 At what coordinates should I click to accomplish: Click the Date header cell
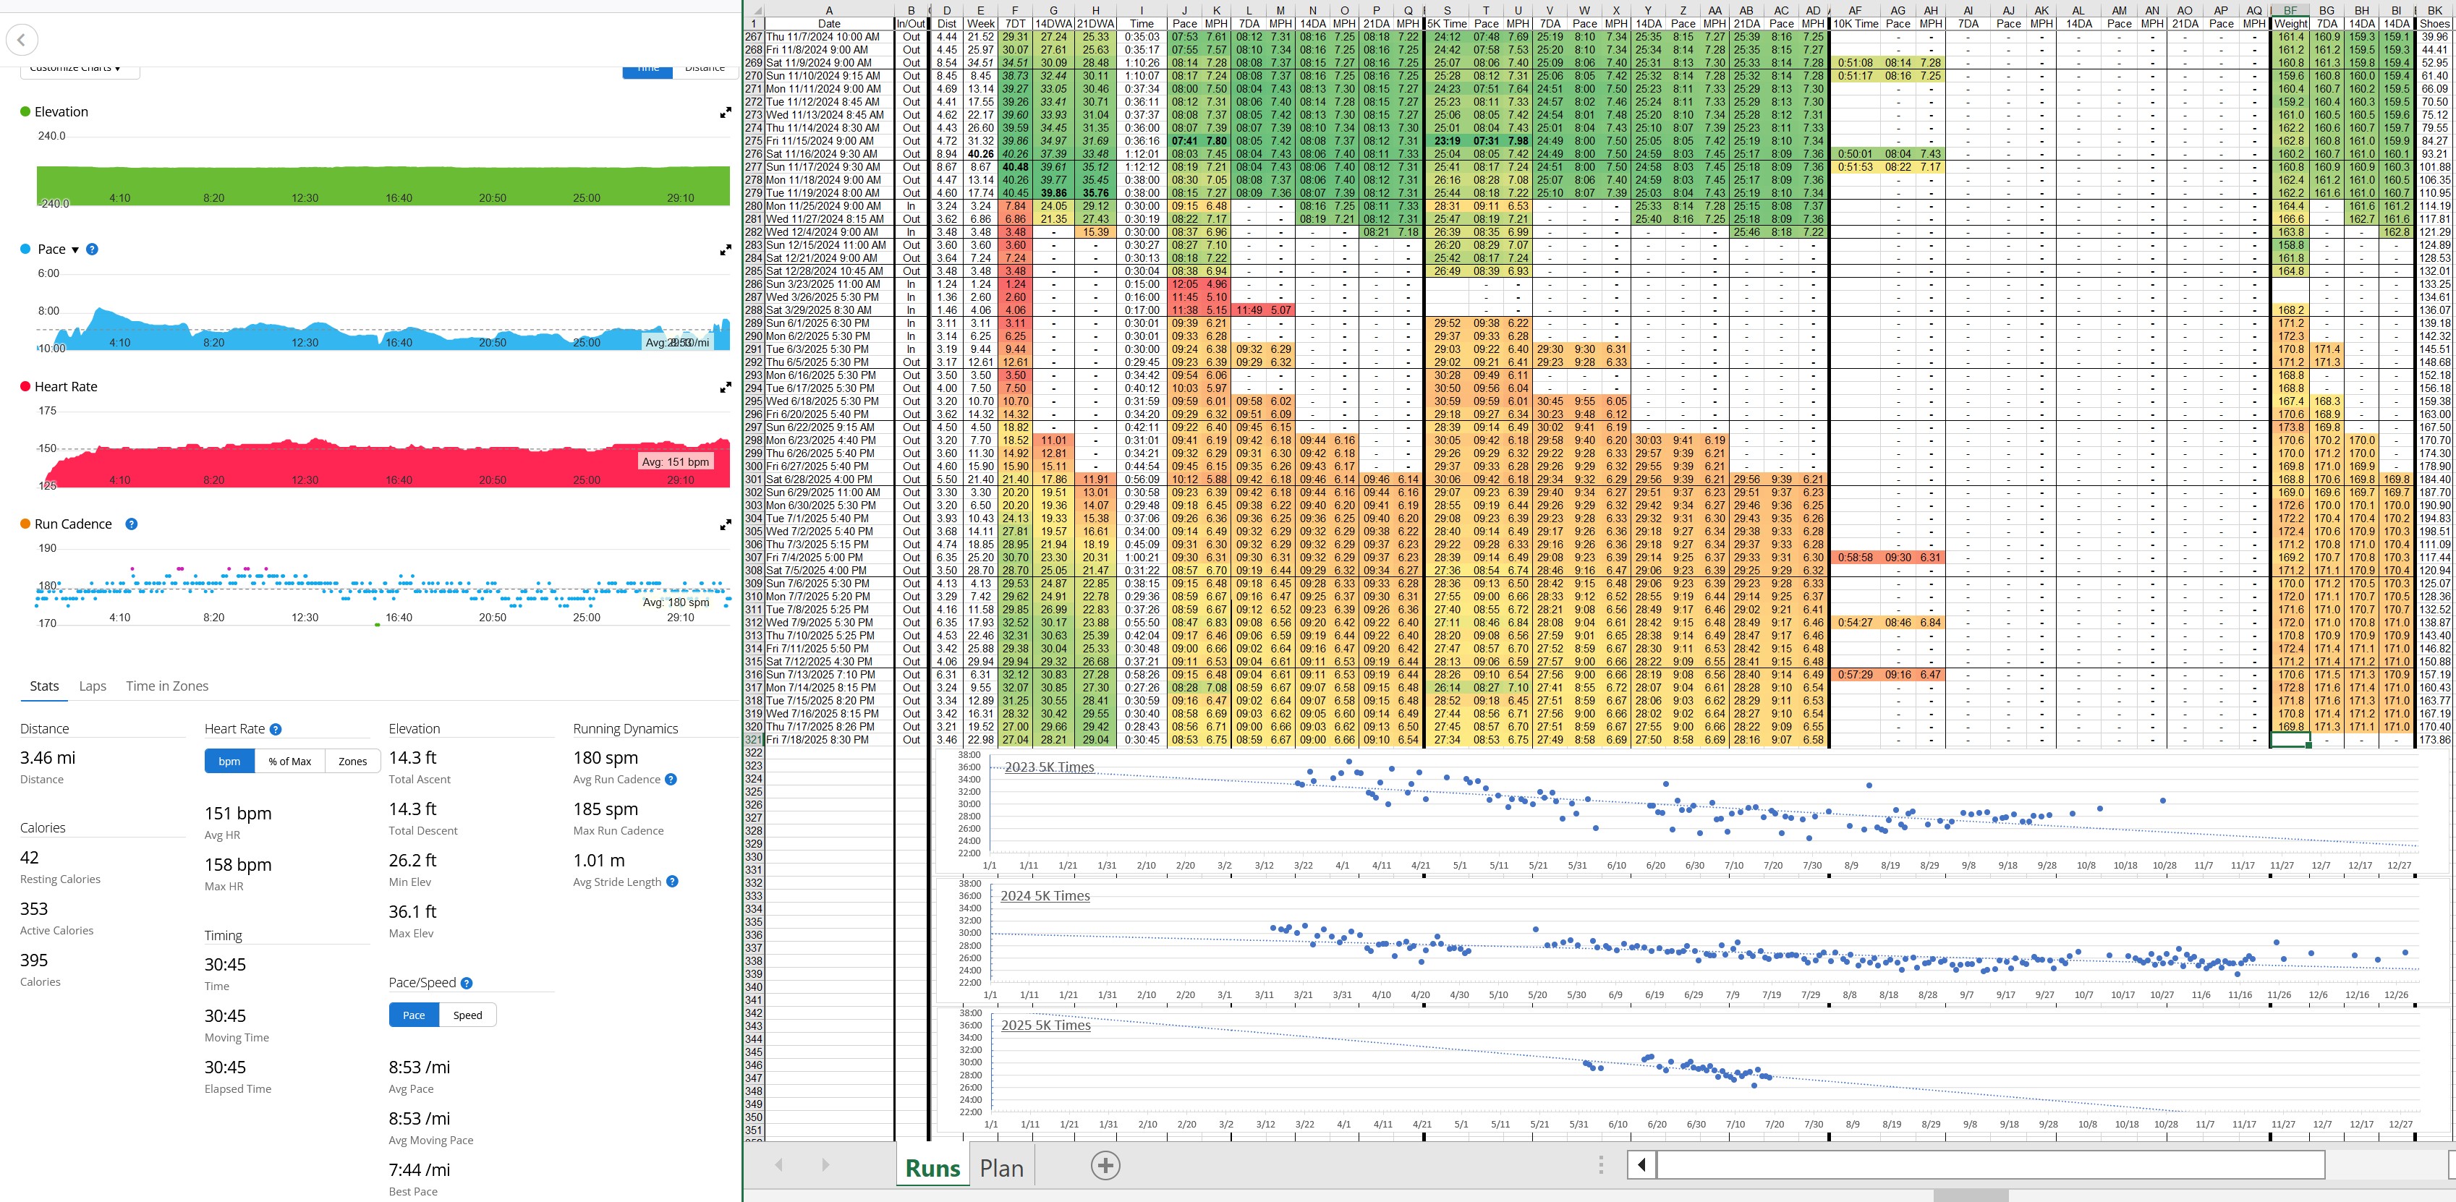click(828, 24)
